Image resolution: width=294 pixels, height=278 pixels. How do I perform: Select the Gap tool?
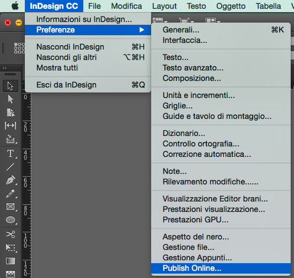(x=10, y=126)
